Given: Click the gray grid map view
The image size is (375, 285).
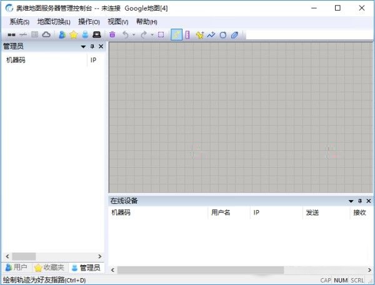Looking at the screenshot, I should 241,117.
